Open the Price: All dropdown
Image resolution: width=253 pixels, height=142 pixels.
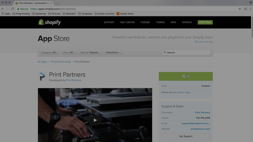point(69,52)
